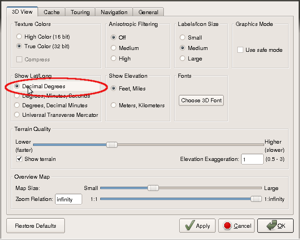This screenshot has height=240, width=300.
Task: Open the Touring tab
Action: 80,12
